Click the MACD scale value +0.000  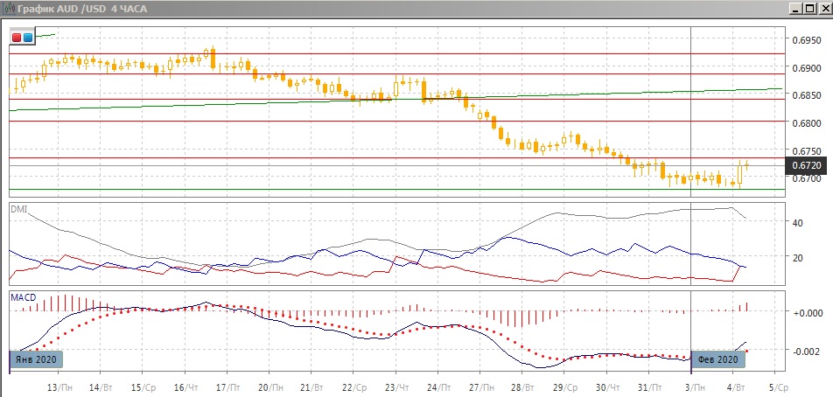click(x=807, y=312)
